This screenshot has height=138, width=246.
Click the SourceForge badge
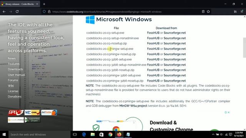16,120
